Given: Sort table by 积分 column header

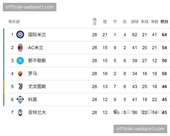Looking at the screenshot, I should tap(164, 22).
